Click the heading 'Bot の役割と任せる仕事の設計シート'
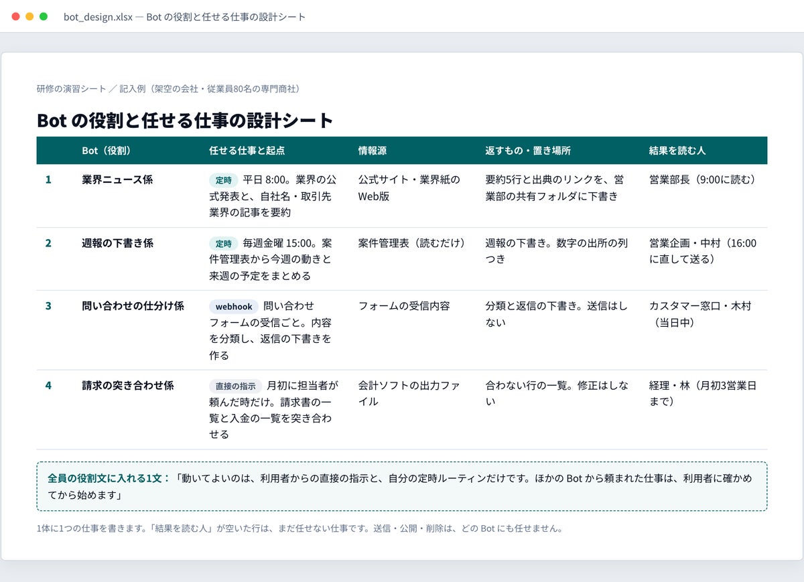804x582 pixels. (185, 121)
